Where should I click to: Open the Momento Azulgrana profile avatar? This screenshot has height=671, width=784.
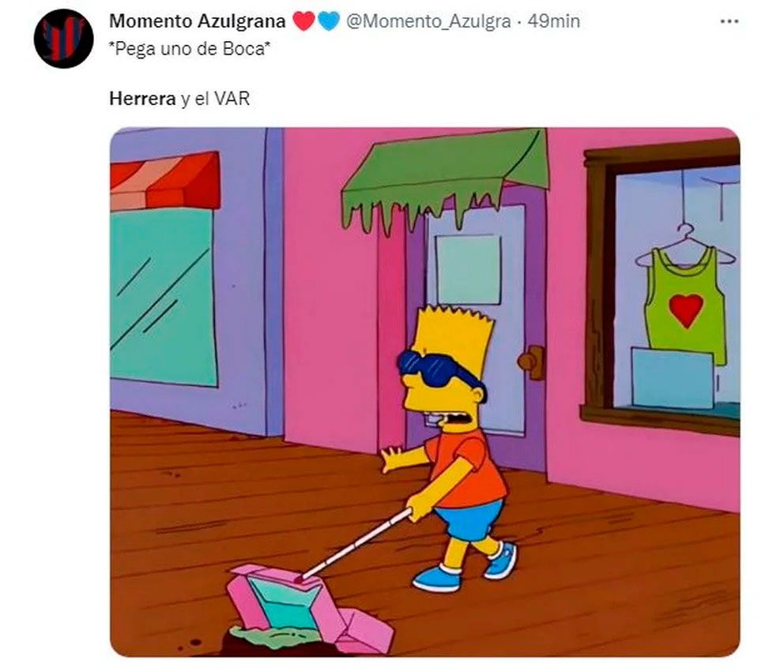tap(63, 39)
